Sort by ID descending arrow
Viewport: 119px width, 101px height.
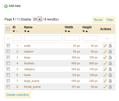14,31
